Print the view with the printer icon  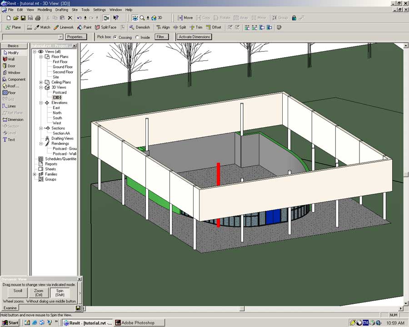tap(38, 18)
